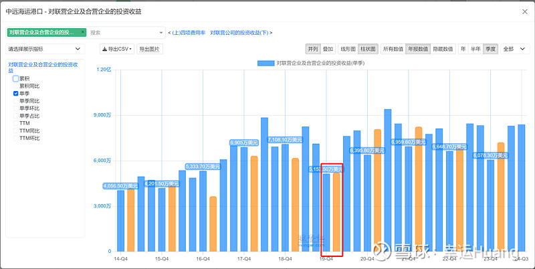Click the 5,333.70万美元 data label

click(203, 167)
